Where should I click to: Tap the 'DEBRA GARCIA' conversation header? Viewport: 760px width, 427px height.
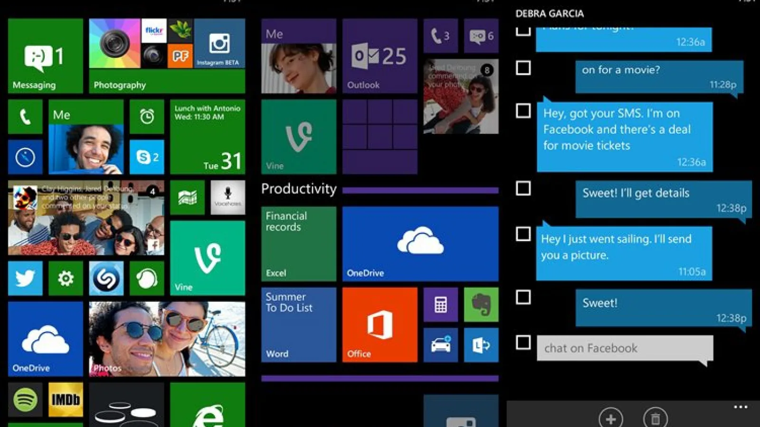550,14
